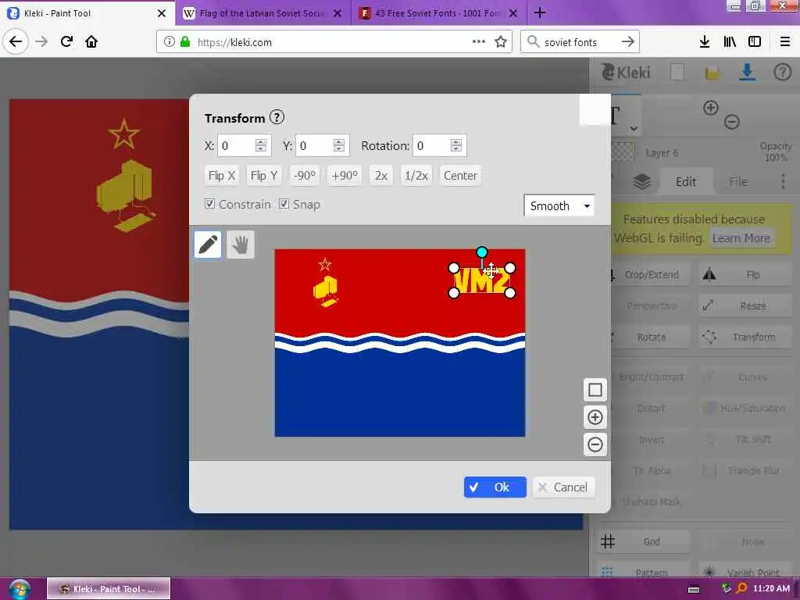
Task: Cancel the transform dialog
Action: pyautogui.click(x=564, y=487)
